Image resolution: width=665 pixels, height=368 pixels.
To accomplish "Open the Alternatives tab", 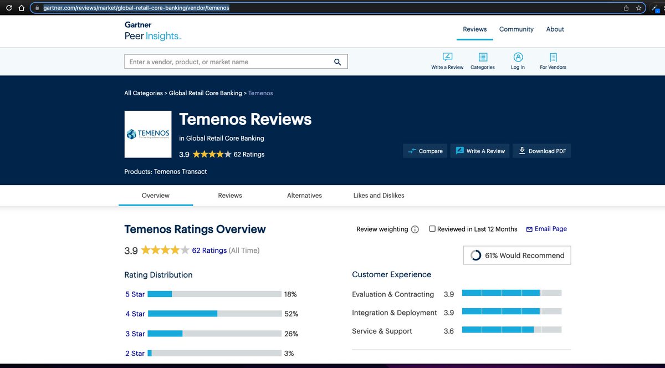I will pos(304,195).
